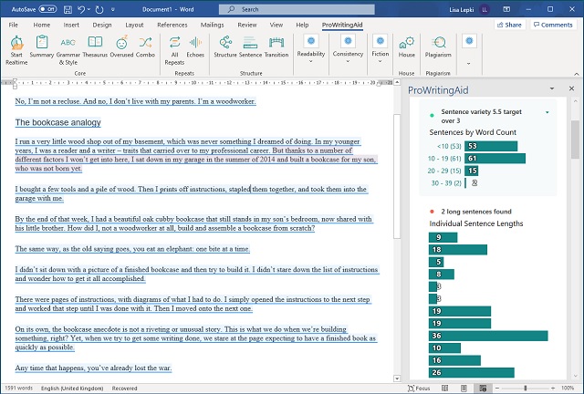Open the Comments button
Screen dimensions: 584x394
(552, 25)
